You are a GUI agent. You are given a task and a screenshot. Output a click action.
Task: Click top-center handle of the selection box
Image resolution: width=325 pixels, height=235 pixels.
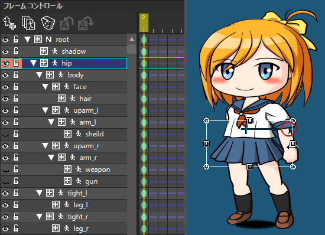point(250,120)
